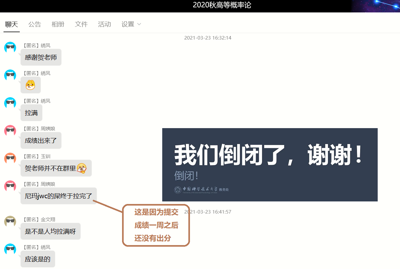Click the group title 2020秋高等概率论
This screenshot has height=269, width=400.
click(x=222, y=5)
